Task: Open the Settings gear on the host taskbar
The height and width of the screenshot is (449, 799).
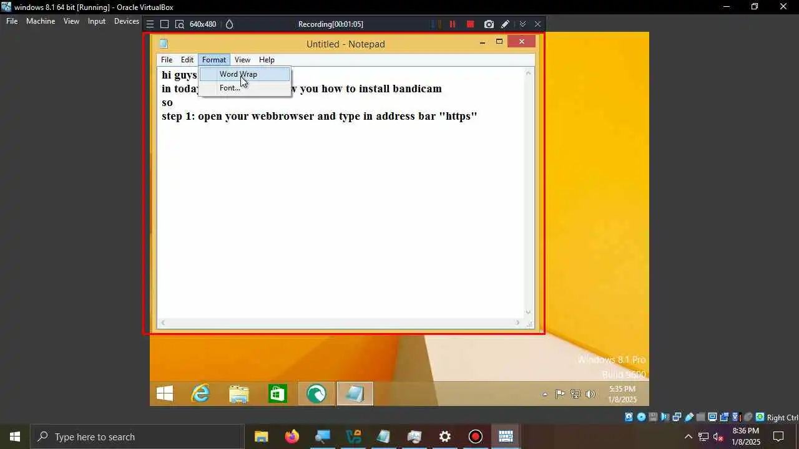Action: (x=445, y=437)
